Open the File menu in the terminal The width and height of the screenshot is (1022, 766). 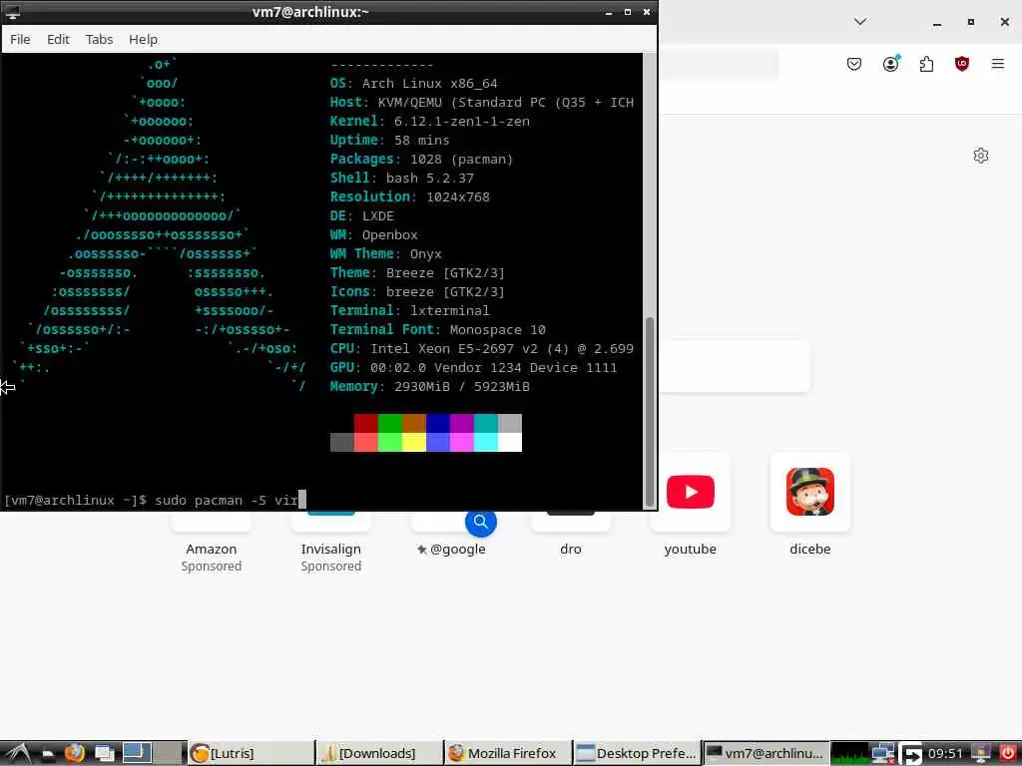(x=20, y=39)
